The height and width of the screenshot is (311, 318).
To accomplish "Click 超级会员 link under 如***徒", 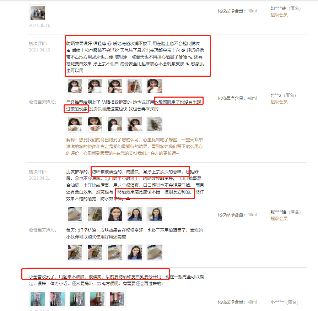I will pos(279,15).
